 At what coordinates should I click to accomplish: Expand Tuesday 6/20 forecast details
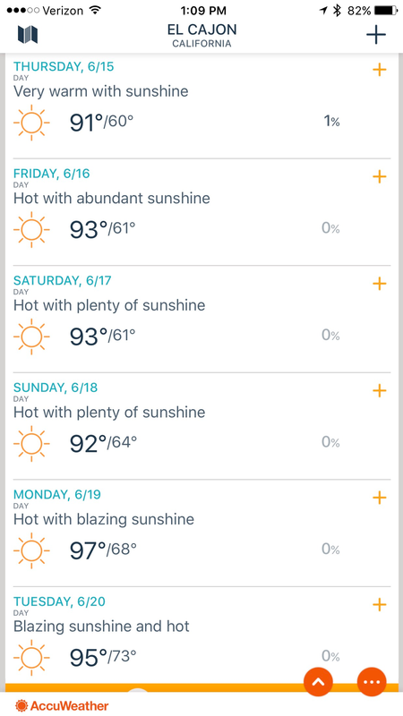pyautogui.click(x=379, y=605)
